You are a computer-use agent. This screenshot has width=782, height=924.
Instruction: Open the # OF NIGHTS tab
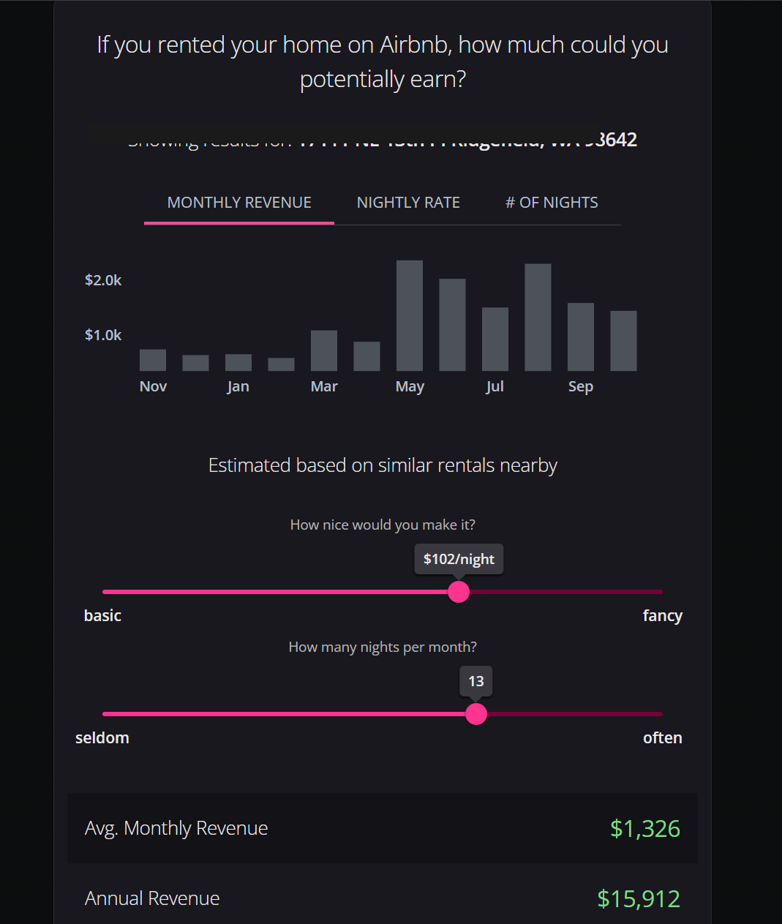(551, 202)
